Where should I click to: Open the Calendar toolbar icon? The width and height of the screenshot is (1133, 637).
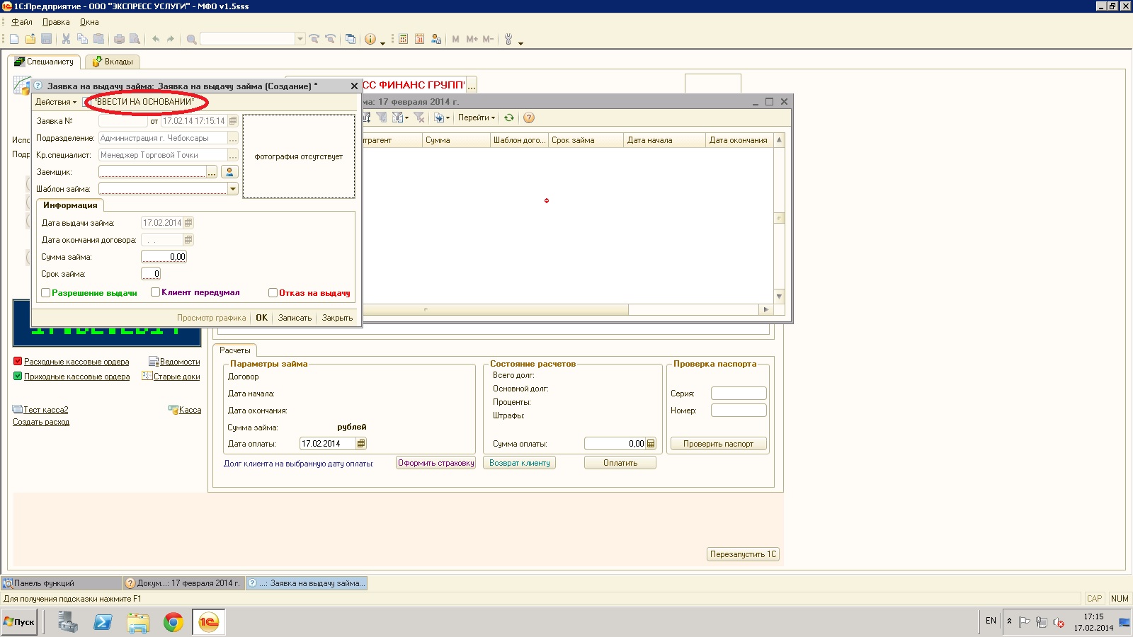pos(419,39)
